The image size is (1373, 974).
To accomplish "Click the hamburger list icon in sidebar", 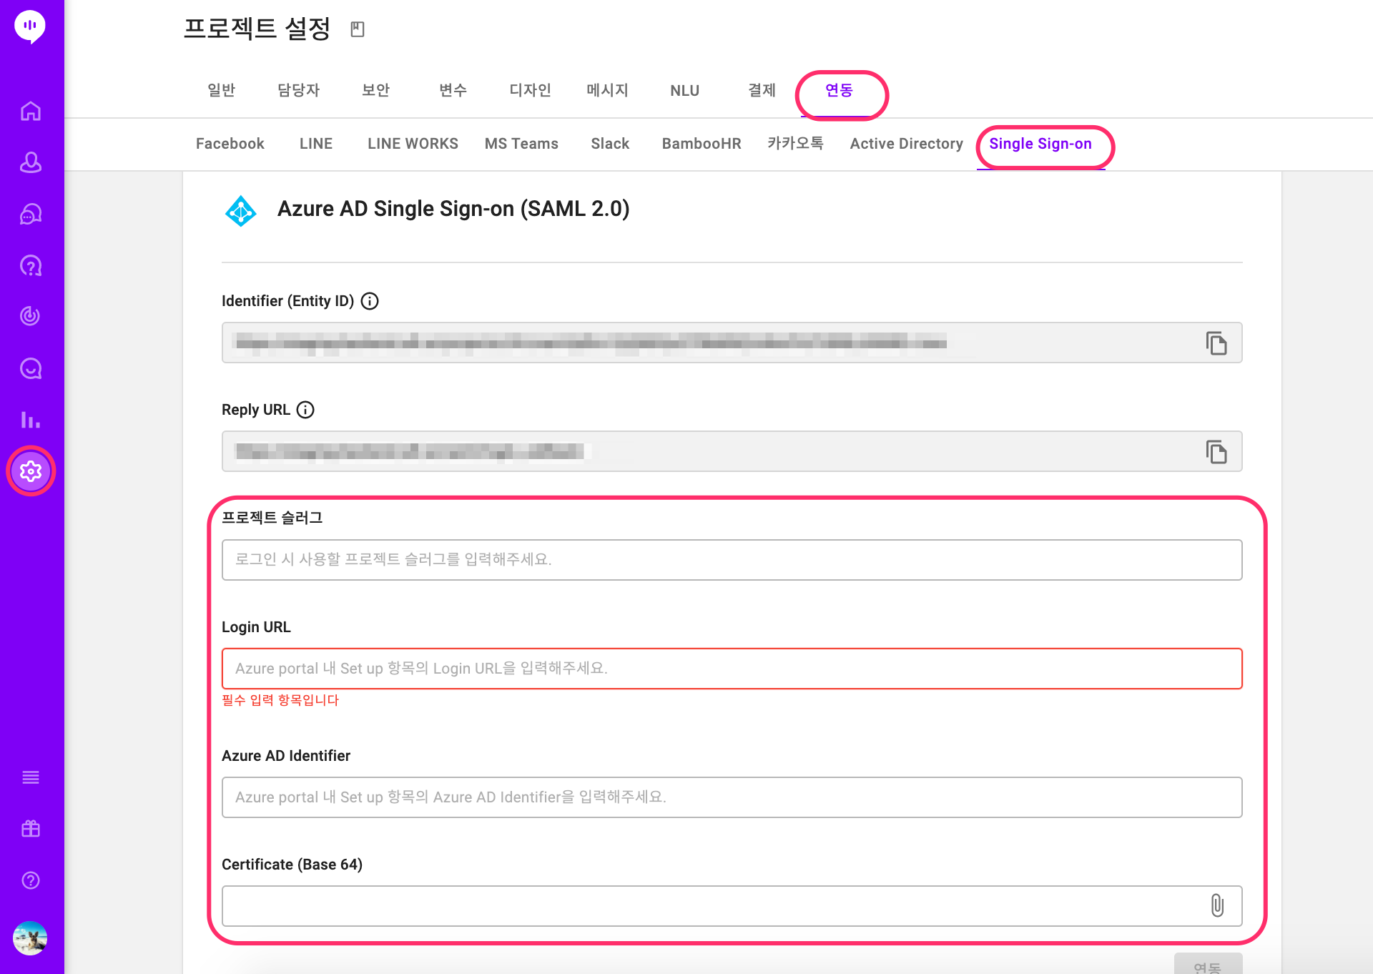I will [x=30, y=777].
